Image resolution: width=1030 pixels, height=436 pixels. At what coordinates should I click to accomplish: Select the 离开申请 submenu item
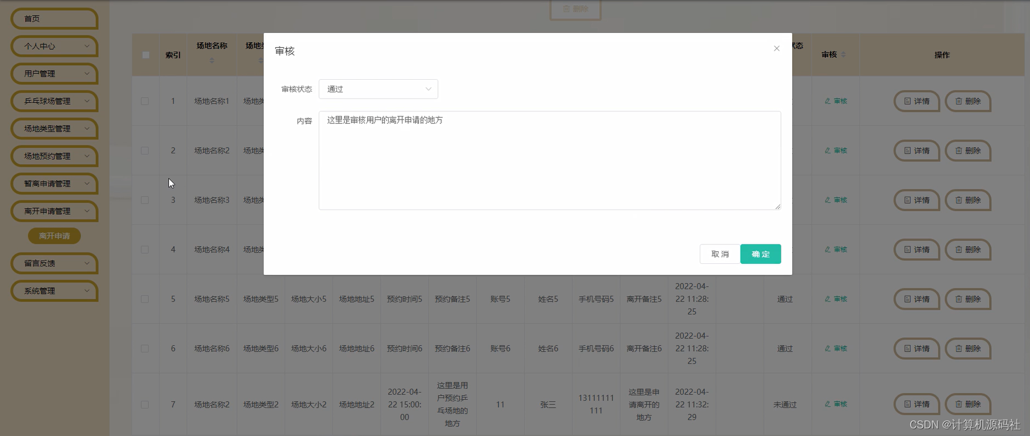[54, 236]
